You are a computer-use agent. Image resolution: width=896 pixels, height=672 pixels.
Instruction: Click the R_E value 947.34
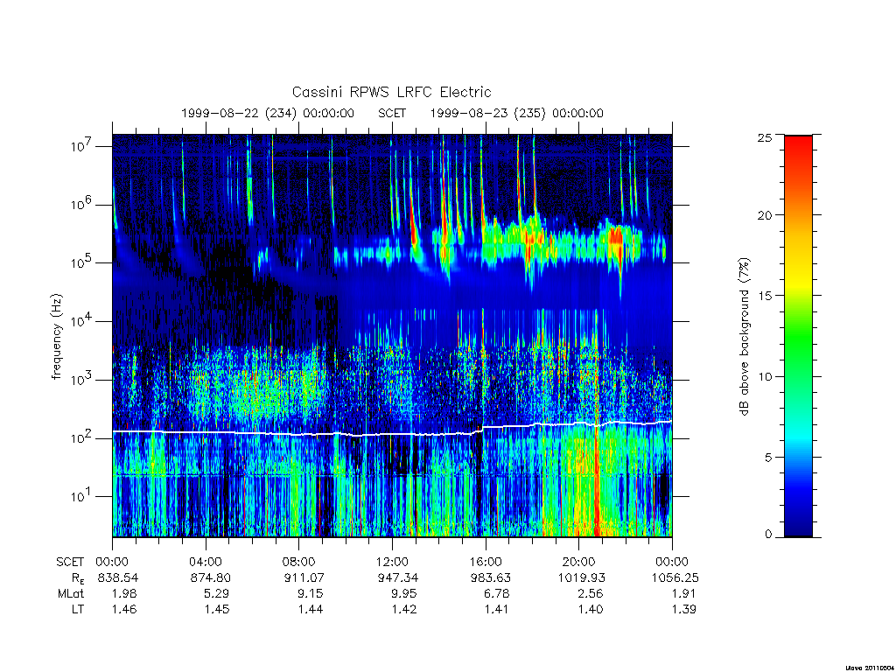pyautogui.click(x=397, y=577)
